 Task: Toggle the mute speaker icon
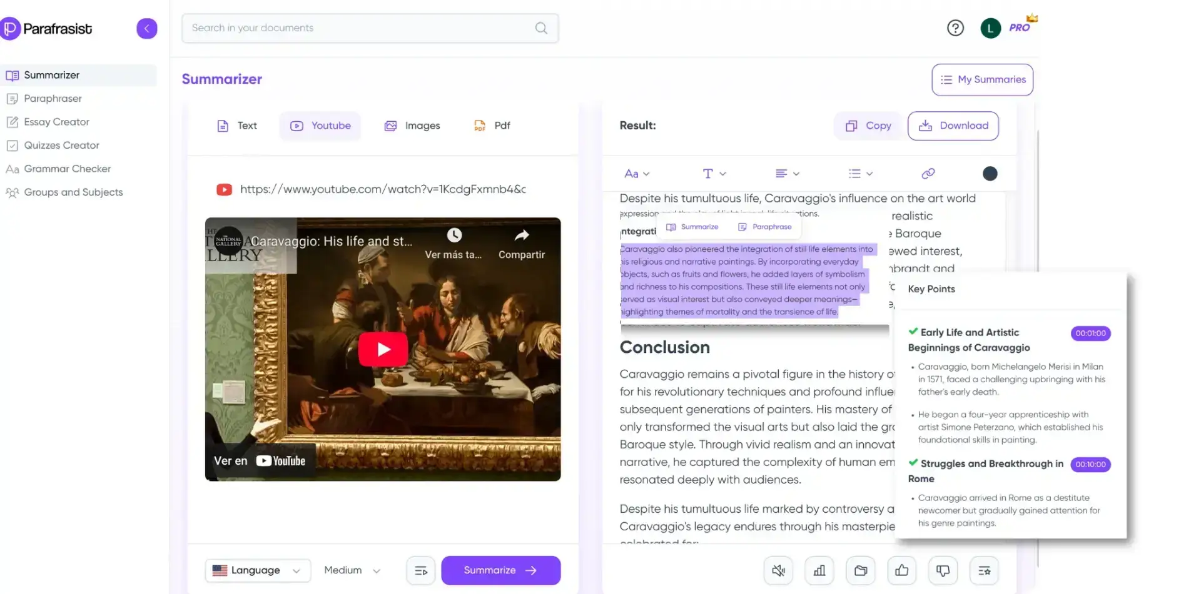(778, 570)
